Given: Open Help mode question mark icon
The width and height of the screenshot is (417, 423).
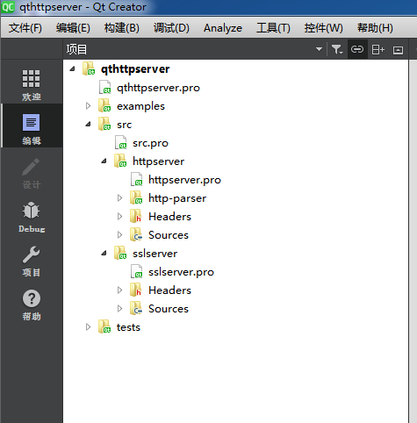Looking at the screenshot, I should (x=32, y=298).
